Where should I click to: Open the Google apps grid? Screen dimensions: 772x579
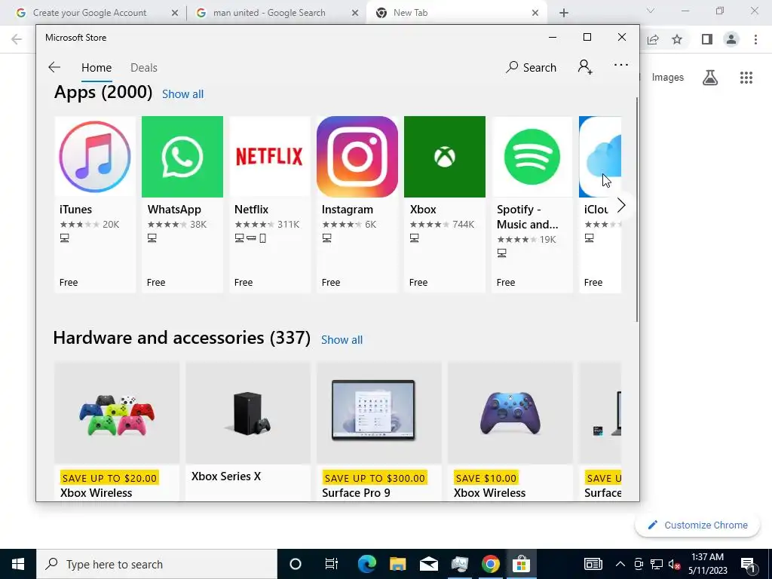pyautogui.click(x=746, y=78)
